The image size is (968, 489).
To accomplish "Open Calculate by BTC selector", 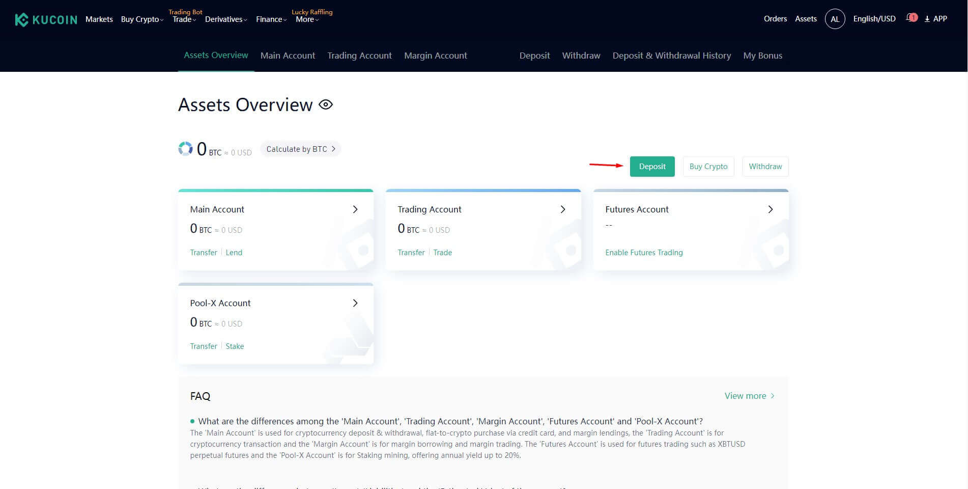I will pyautogui.click(x=300, y=149).
